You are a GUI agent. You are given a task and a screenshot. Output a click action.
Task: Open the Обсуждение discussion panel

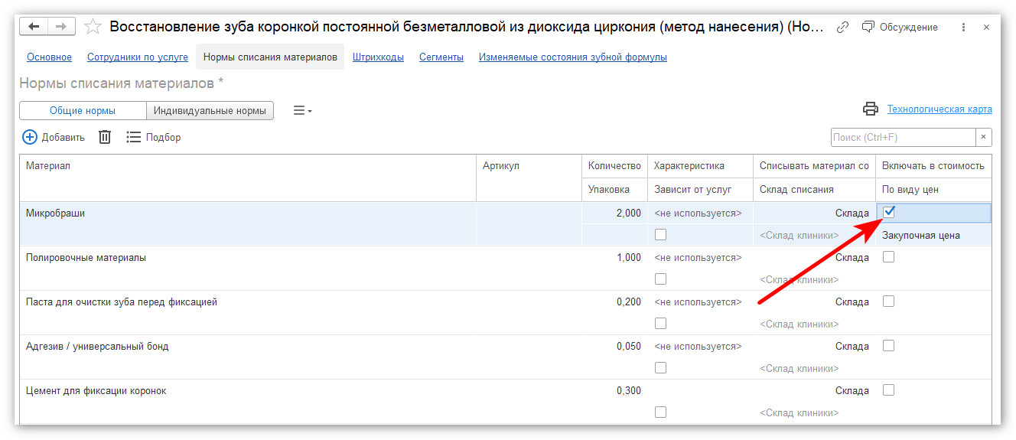click(900, 27)
